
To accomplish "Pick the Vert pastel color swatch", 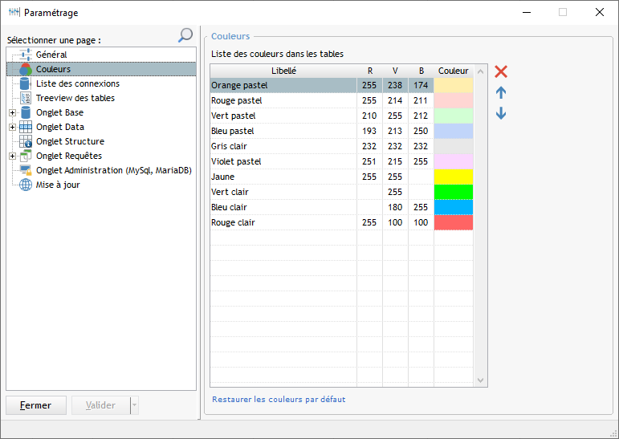I will pos(453,116).
